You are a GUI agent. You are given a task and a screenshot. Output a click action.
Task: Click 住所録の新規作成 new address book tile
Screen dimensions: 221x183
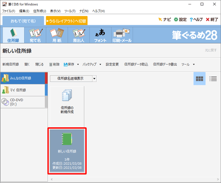(x=67, y=106)
